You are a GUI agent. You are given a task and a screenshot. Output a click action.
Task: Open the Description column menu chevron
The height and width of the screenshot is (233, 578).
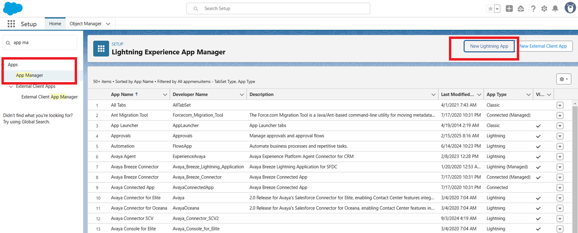434,95
